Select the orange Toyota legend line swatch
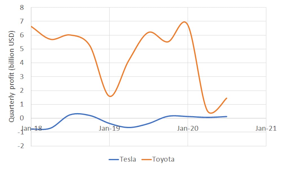282x169 pixels. (x=146, y=160)
